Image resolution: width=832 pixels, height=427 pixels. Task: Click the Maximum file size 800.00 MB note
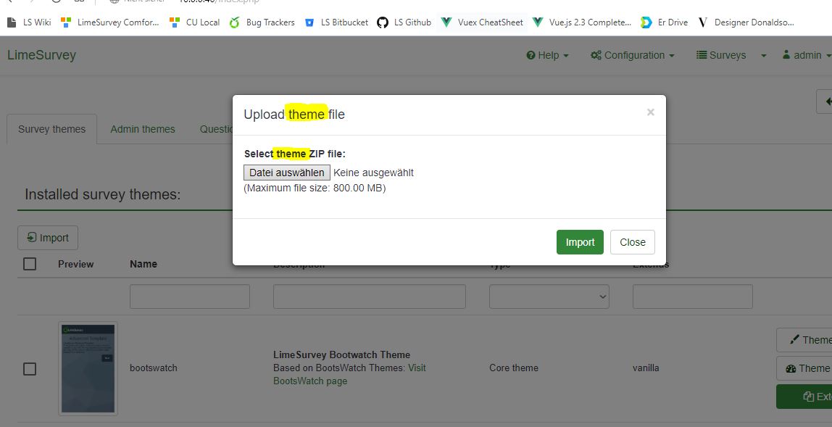315,188
